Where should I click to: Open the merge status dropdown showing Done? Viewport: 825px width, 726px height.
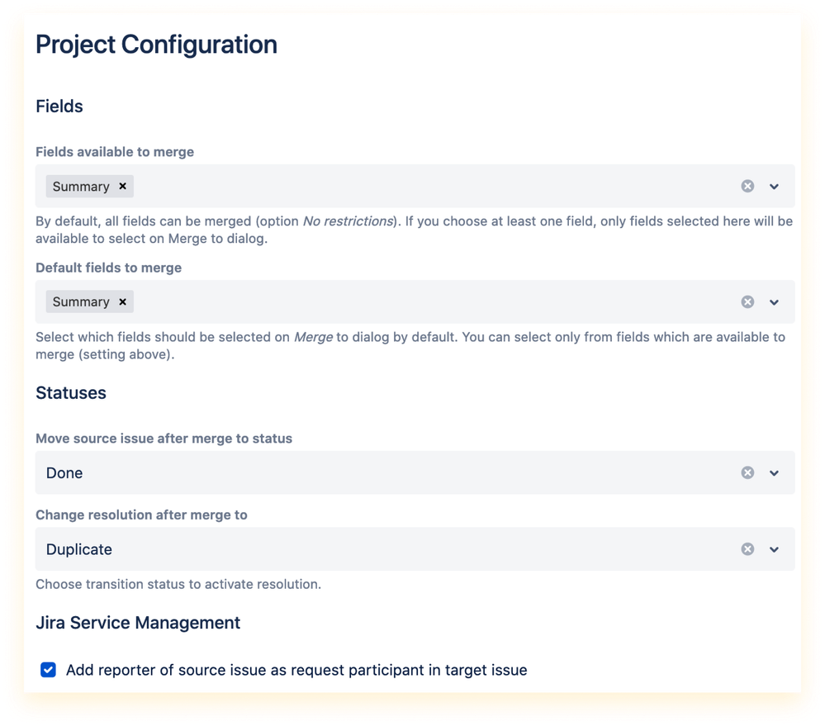(775, 472)
